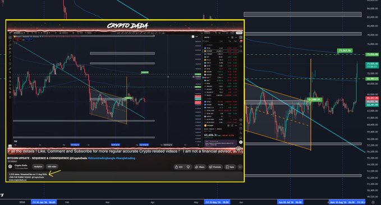
Task: Click the 84,000.00 price scale value
Action: (373, 8)
